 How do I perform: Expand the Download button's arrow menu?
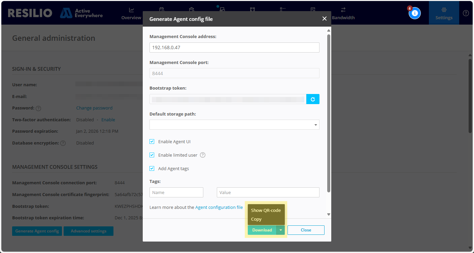280,230
